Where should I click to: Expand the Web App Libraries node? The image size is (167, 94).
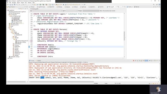[x=9, y=25]
